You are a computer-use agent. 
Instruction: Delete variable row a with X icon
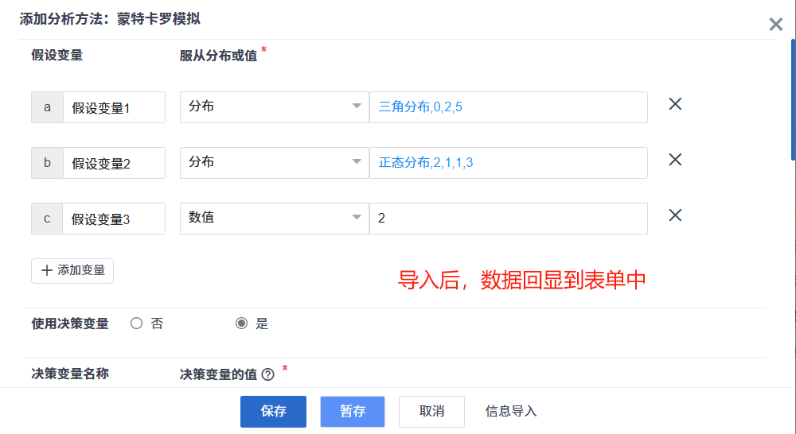click(x=675, y=104)
